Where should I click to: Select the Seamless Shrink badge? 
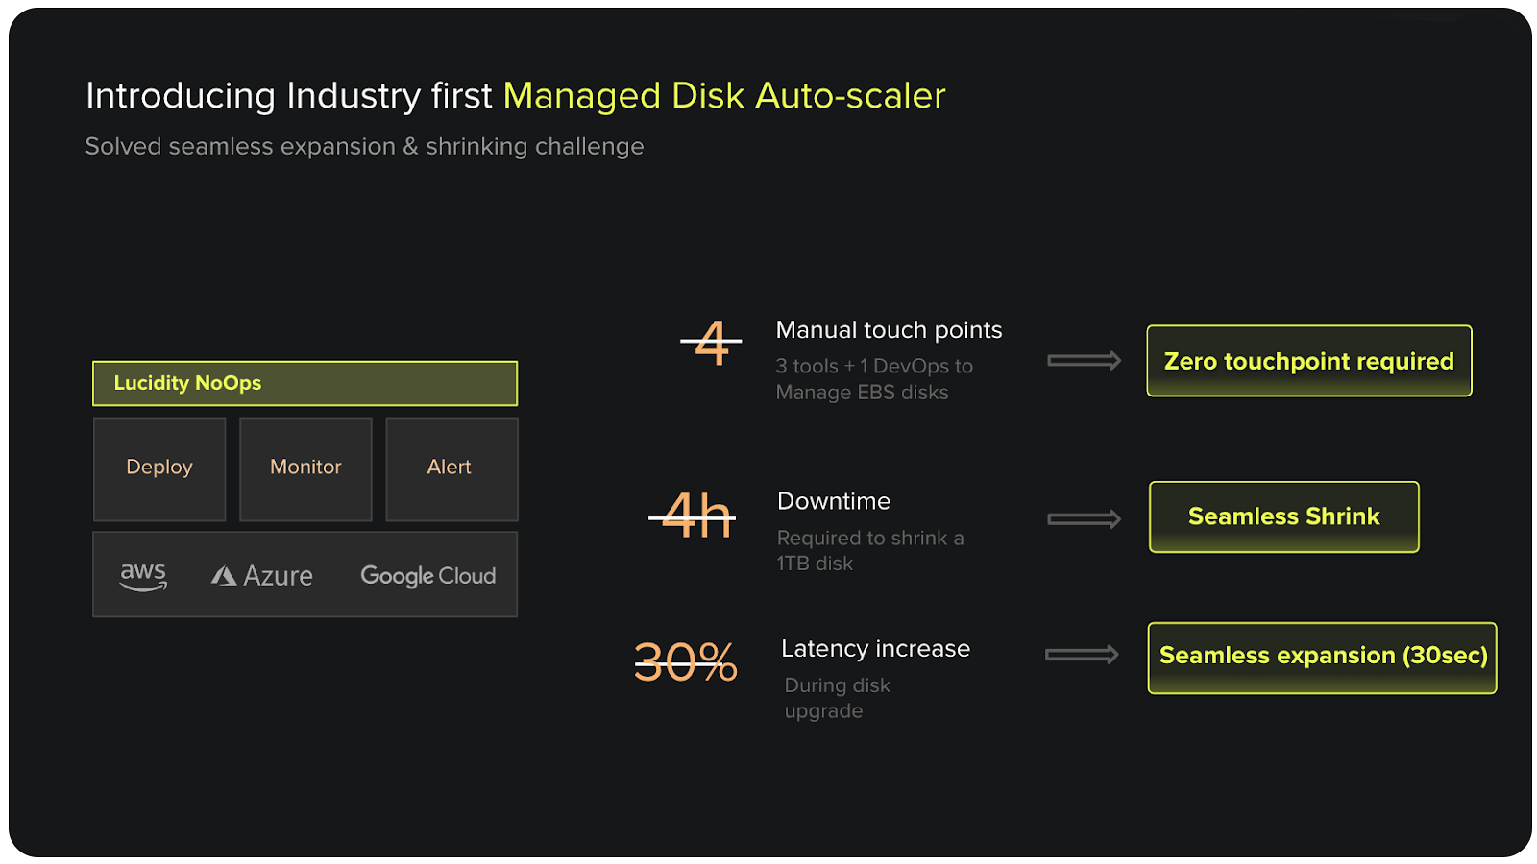[x=1283, y=516]
